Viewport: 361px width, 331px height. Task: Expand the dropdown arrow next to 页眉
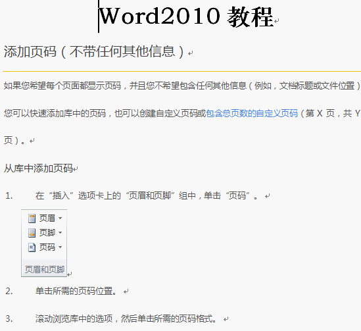click(60, 218)
